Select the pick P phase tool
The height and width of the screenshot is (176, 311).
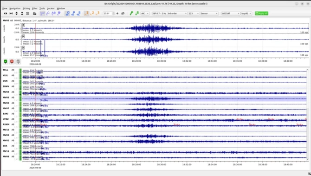coord(73,13)
